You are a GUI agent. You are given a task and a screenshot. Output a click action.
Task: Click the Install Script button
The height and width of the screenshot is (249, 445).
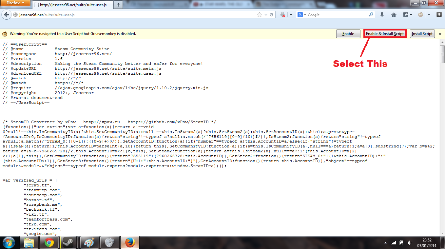pyautogui.click(x=422, y=34)
